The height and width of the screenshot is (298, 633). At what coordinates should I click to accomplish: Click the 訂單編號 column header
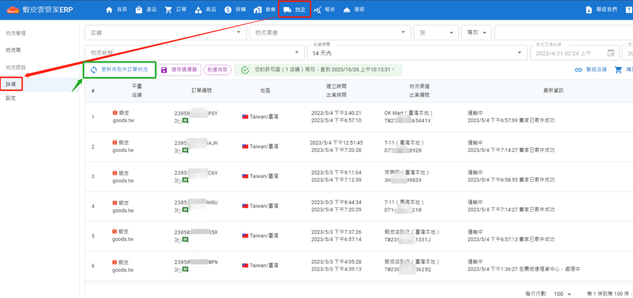[202, 90]
